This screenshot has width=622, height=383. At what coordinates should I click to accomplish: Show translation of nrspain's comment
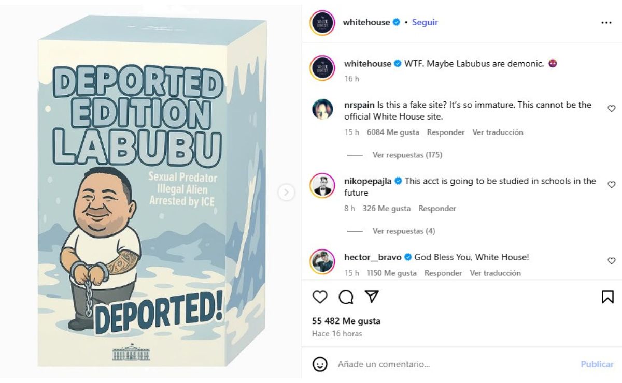point(498,132)
